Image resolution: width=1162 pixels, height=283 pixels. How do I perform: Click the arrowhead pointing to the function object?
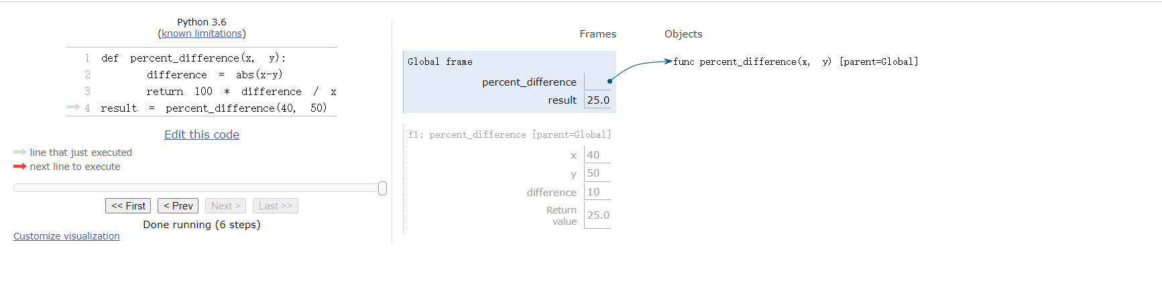668,62
